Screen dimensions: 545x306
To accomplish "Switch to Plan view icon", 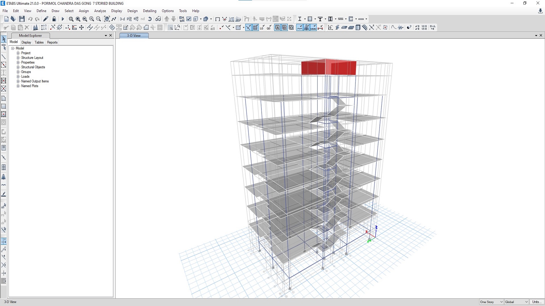I will point(129,19).
